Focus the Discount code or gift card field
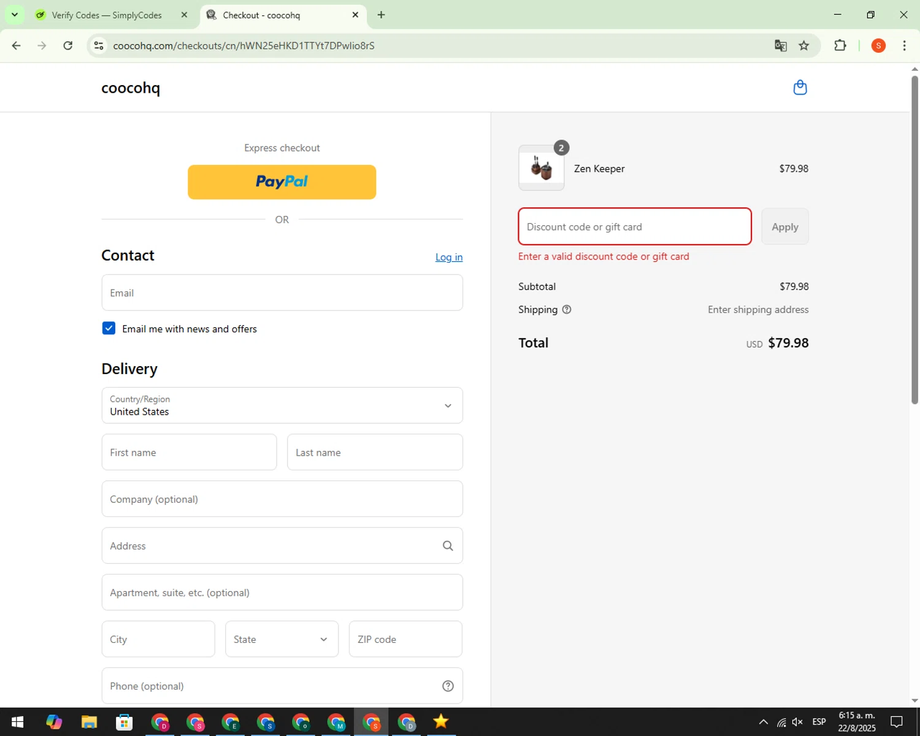 pos(635,226)
